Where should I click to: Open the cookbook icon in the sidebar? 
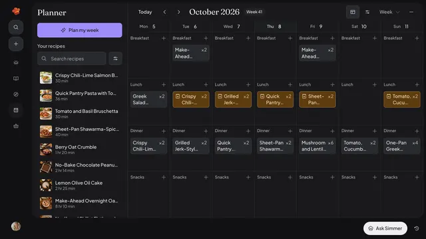click(16, 78)
